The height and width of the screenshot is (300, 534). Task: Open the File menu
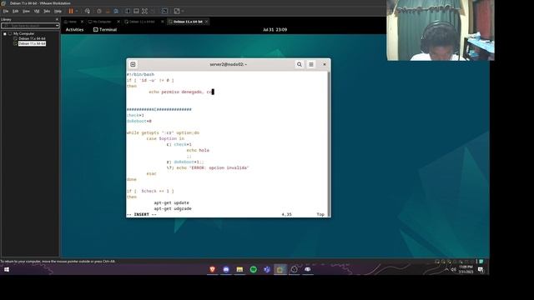(6, 11)
